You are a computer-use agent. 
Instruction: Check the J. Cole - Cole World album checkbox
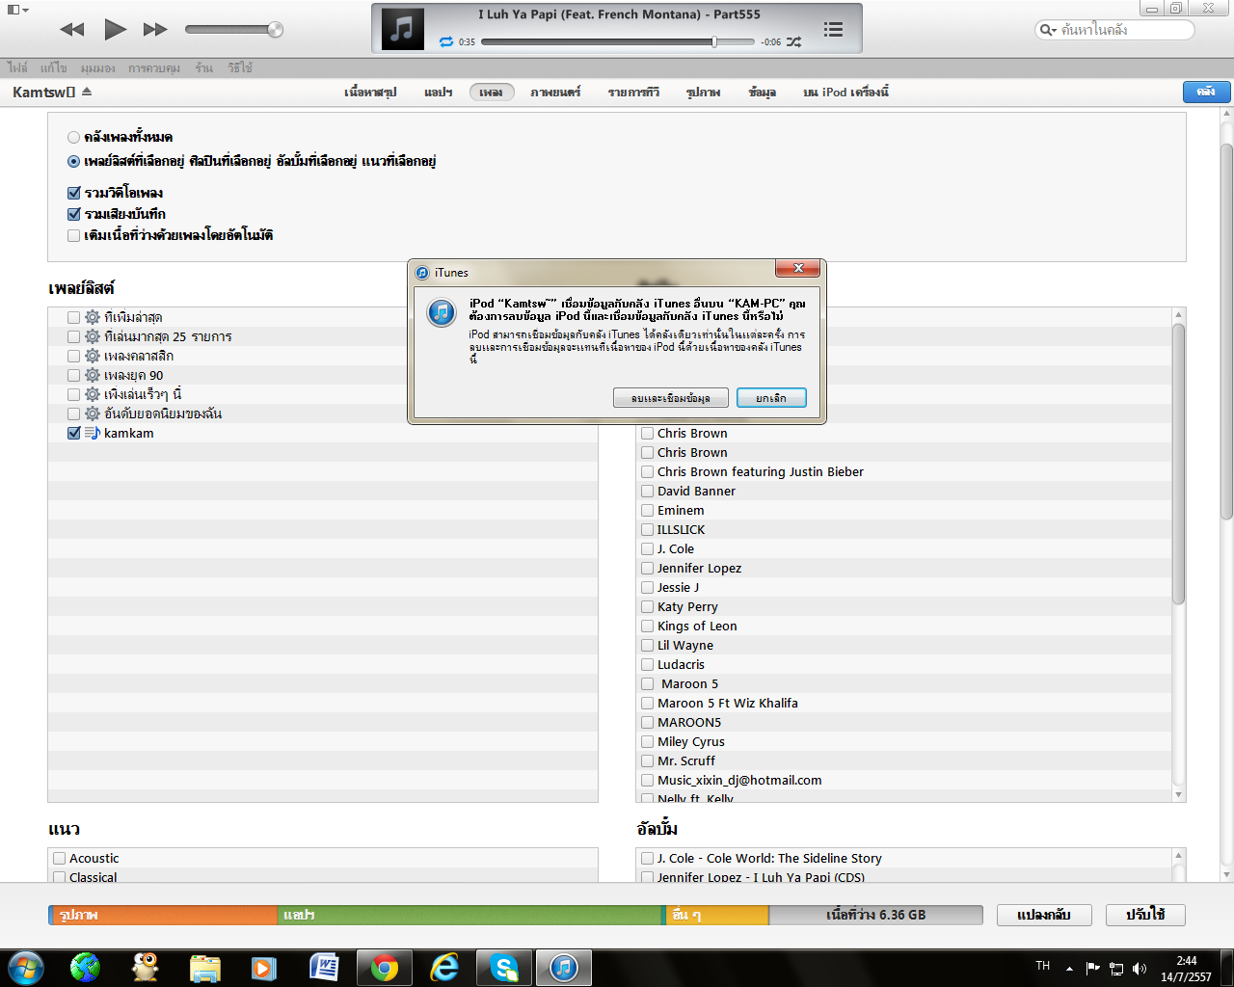coord(648,858)
